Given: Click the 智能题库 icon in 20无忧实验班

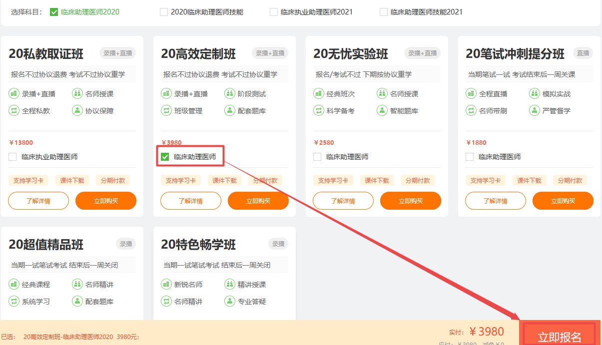Looking at the screenshot, I should 382,110.
